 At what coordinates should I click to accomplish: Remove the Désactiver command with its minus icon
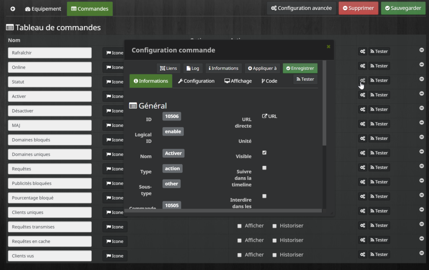421,108
